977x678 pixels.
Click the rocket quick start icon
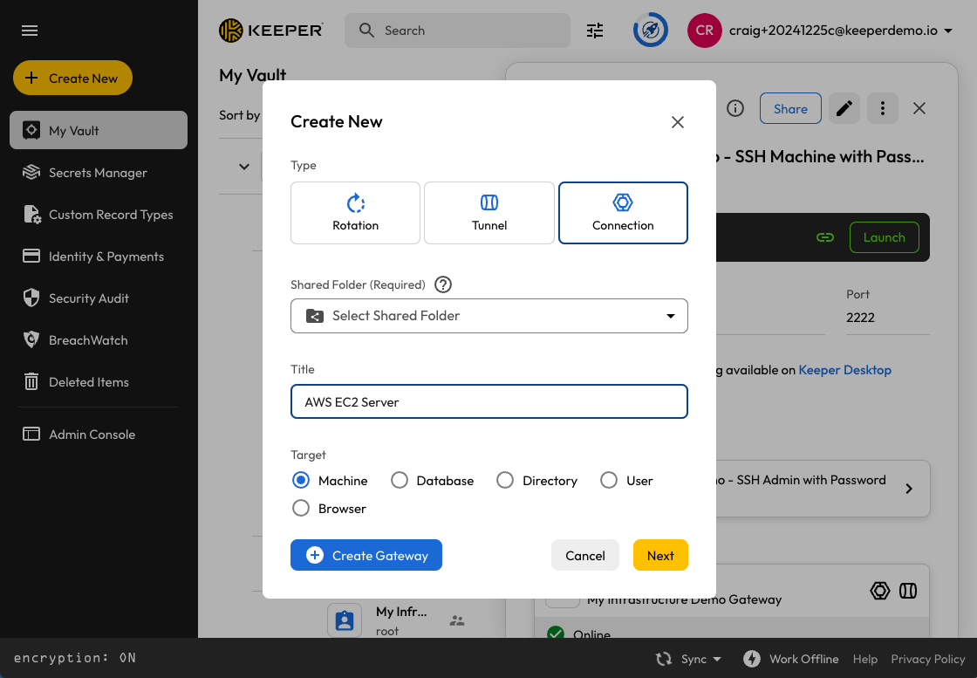pos(650,31)
